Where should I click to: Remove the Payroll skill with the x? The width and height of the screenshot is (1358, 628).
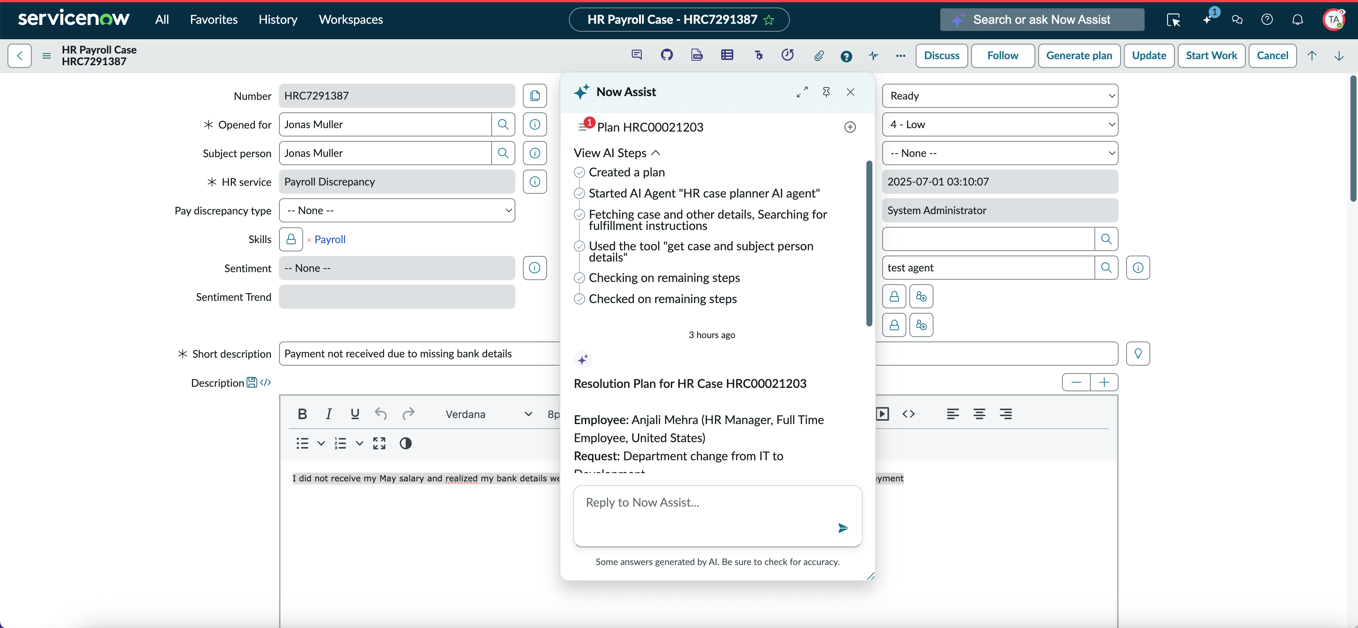pos(309,240)
